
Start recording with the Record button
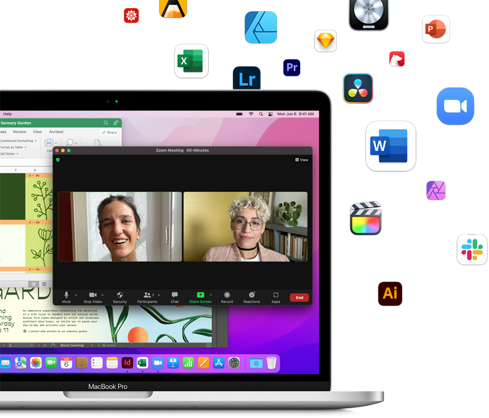227,298
